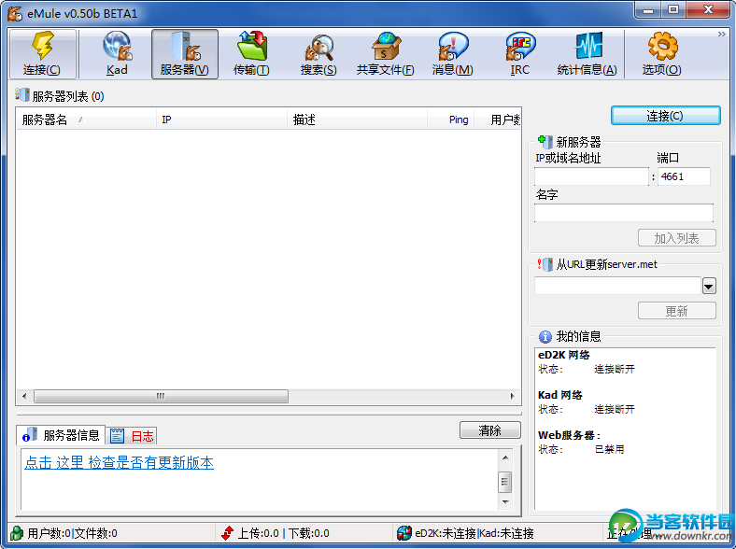Click status bar users icon
The width and height of the screenshot is (736, 549).
[17, 533]
